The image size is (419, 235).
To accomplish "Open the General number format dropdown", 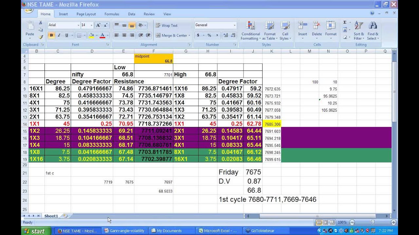I will click(x=234, y=25).
